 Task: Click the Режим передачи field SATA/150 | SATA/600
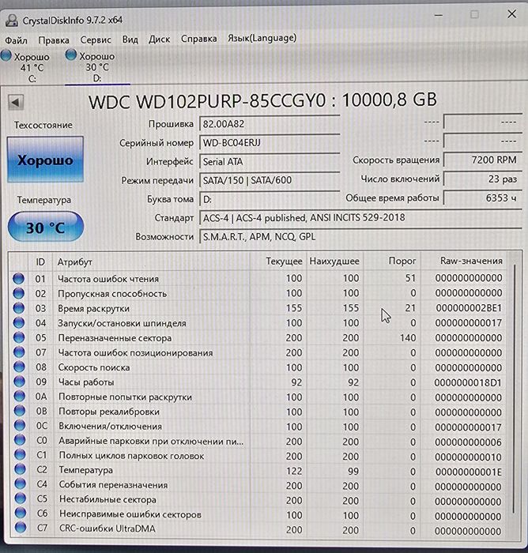[270, 180]
